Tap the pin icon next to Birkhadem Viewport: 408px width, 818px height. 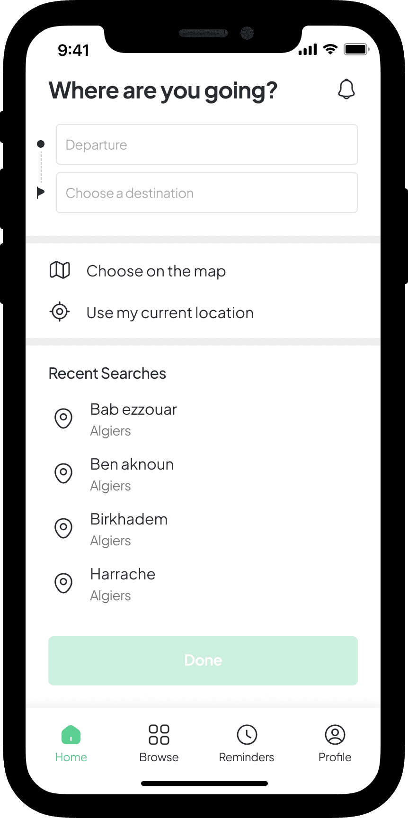pos(63,528)
